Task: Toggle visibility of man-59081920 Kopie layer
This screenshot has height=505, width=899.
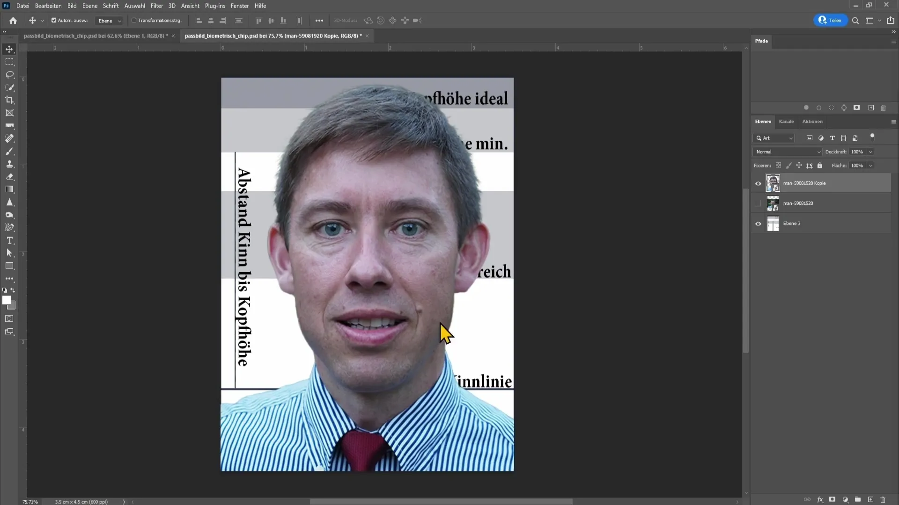Action: [x=758, y=182]
